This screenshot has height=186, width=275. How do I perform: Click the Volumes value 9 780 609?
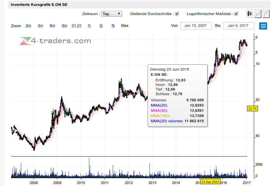click(x=195, y=100)
